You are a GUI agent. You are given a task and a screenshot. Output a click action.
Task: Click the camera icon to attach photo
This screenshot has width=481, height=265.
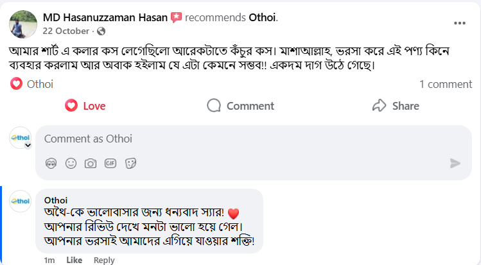pyautogui.click(x=91, y=163)
